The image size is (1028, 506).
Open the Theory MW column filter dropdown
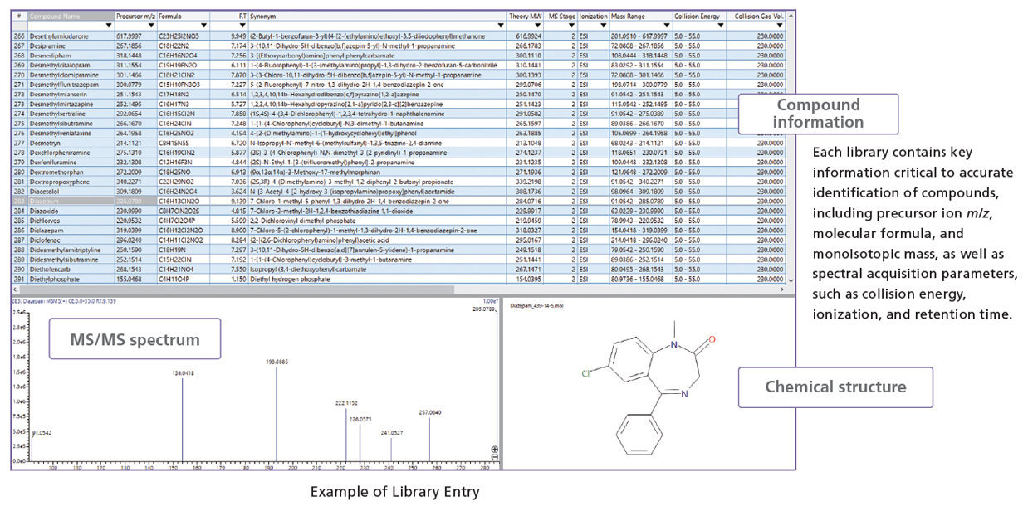tap(539, 26)
